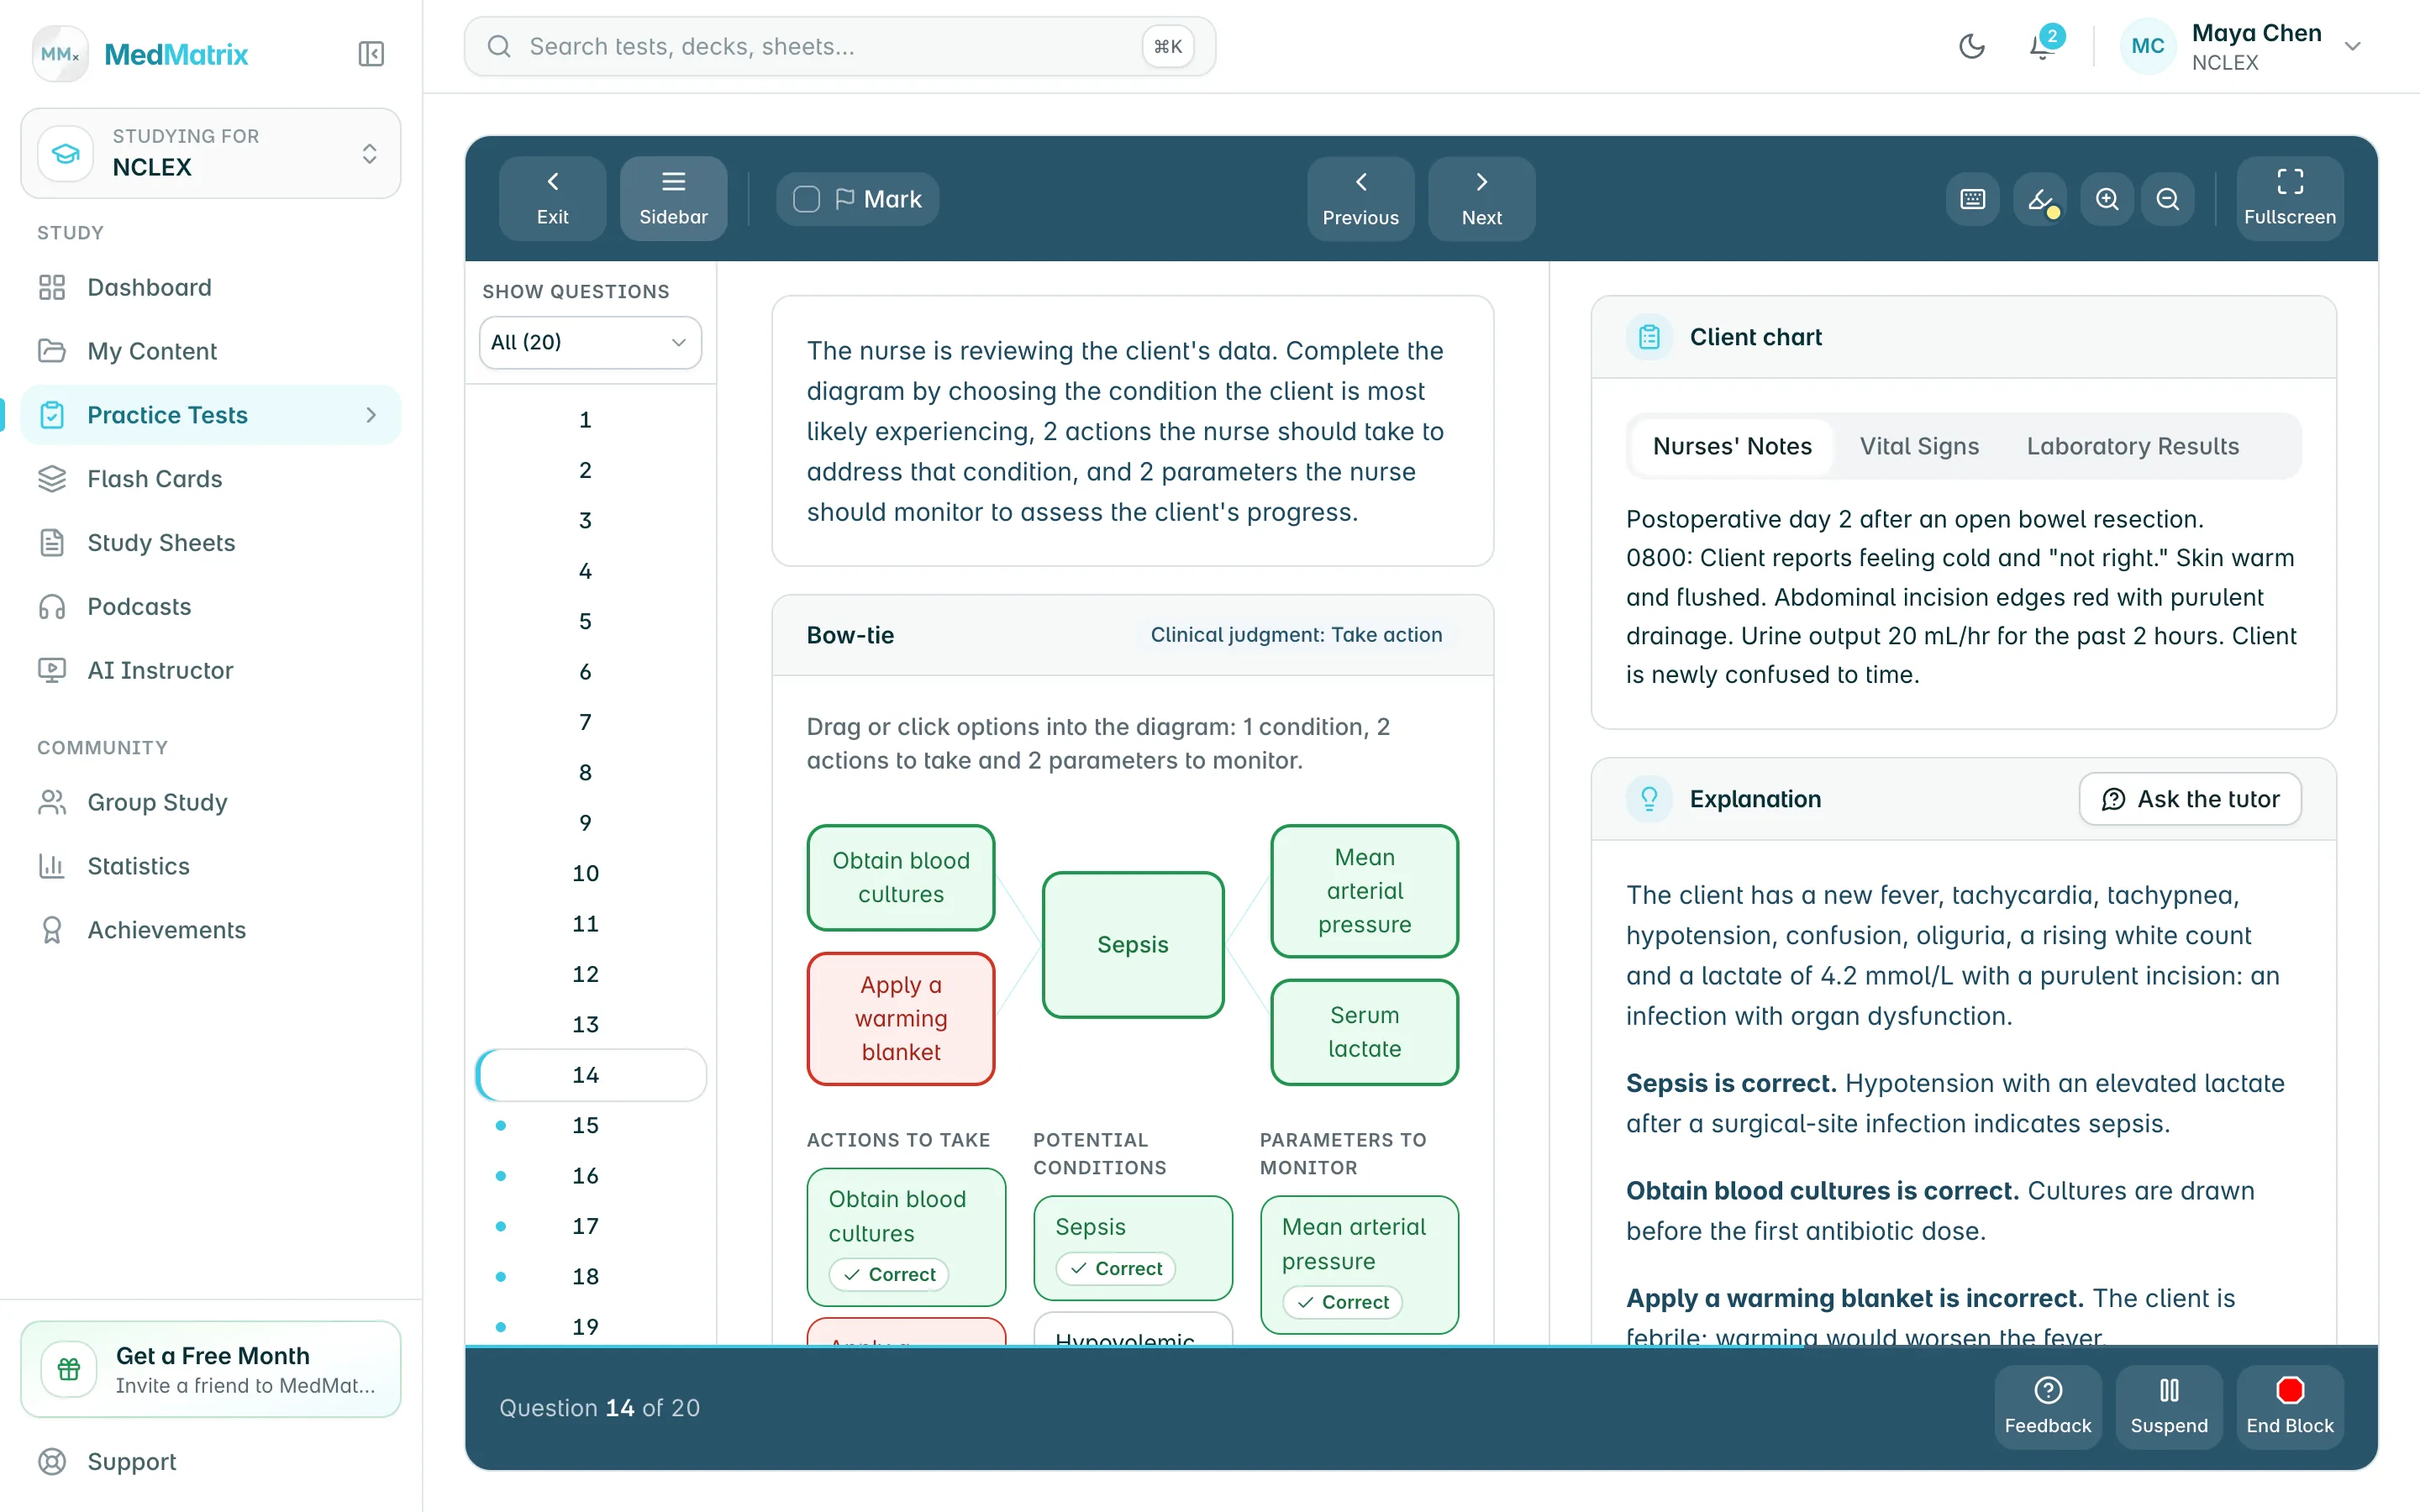Zoom in with the magnifier plus icon
This screenshot has height=1512, width=2420.
2107,199
